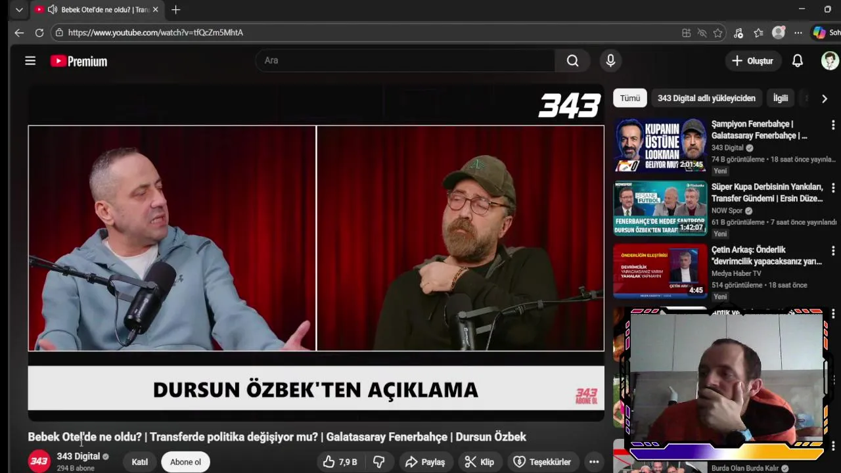Mute the tab via speaker icon
The width and height of the screenshot is (841, 473).
52,10
